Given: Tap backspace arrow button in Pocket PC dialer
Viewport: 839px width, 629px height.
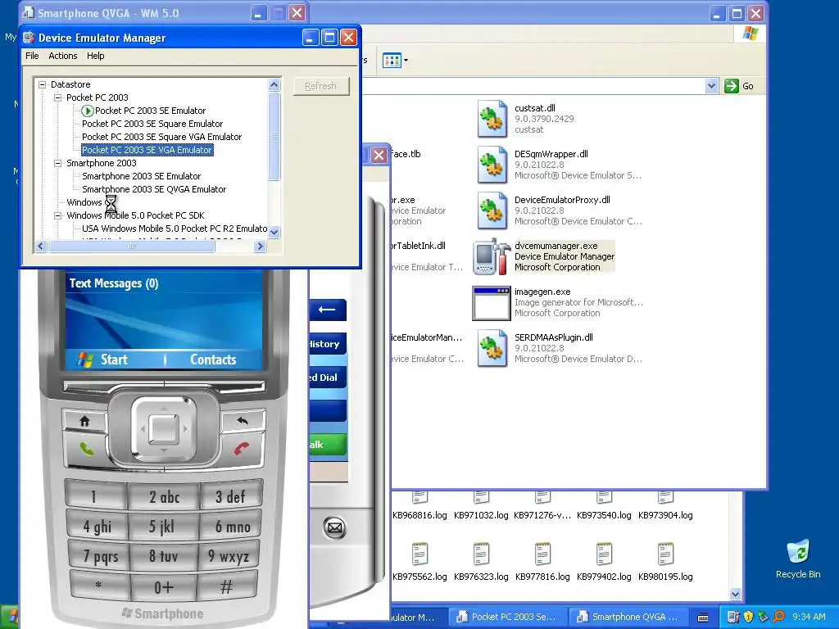Looking at the screenshot, I should [328, 310].
